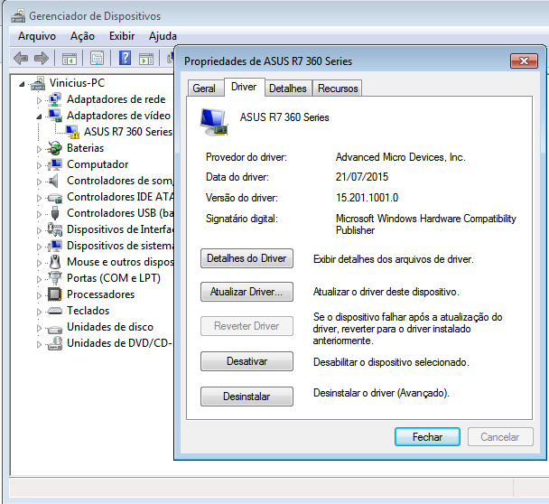549x504 pixels.
Task: Click driver version value 15.201.1001.0
Action: [367, 198]
